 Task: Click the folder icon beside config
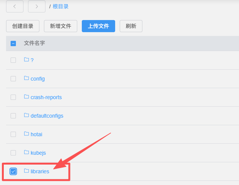click(27, 78)
